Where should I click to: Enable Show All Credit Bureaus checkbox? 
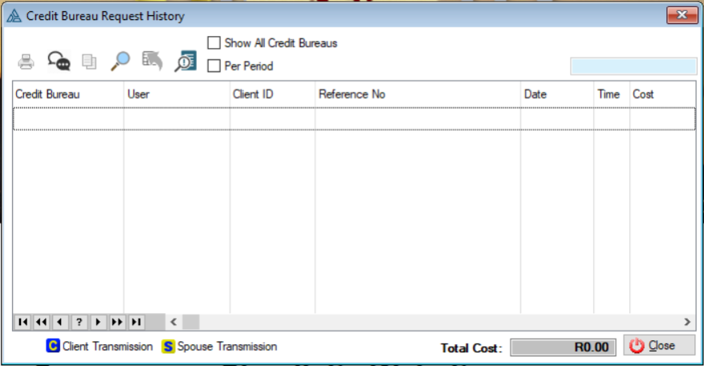(x=214, y=43)
